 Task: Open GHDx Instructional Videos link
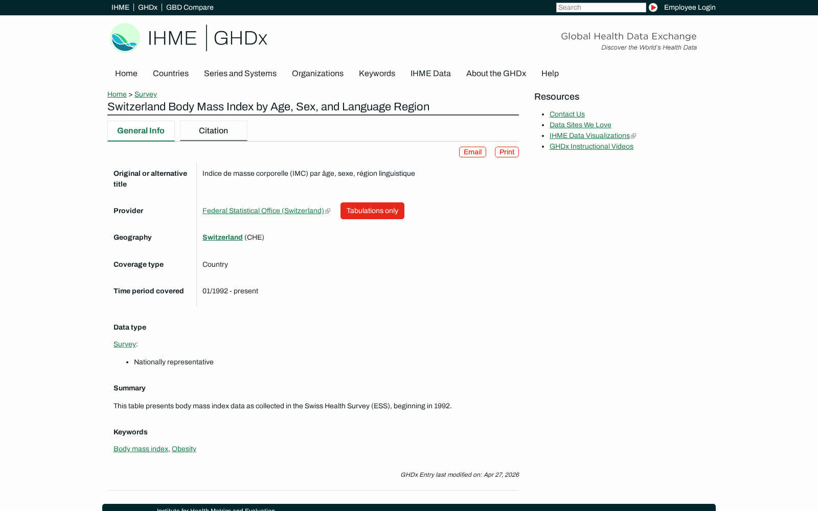592,146
